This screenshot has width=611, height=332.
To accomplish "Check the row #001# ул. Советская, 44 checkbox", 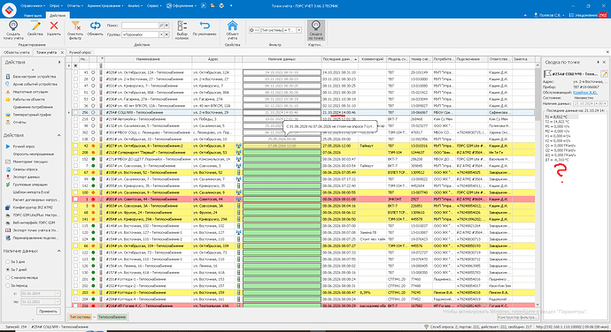I will tap(75, 199).
